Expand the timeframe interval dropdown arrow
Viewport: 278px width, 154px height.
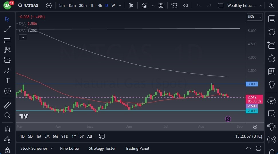click(120, 5)
